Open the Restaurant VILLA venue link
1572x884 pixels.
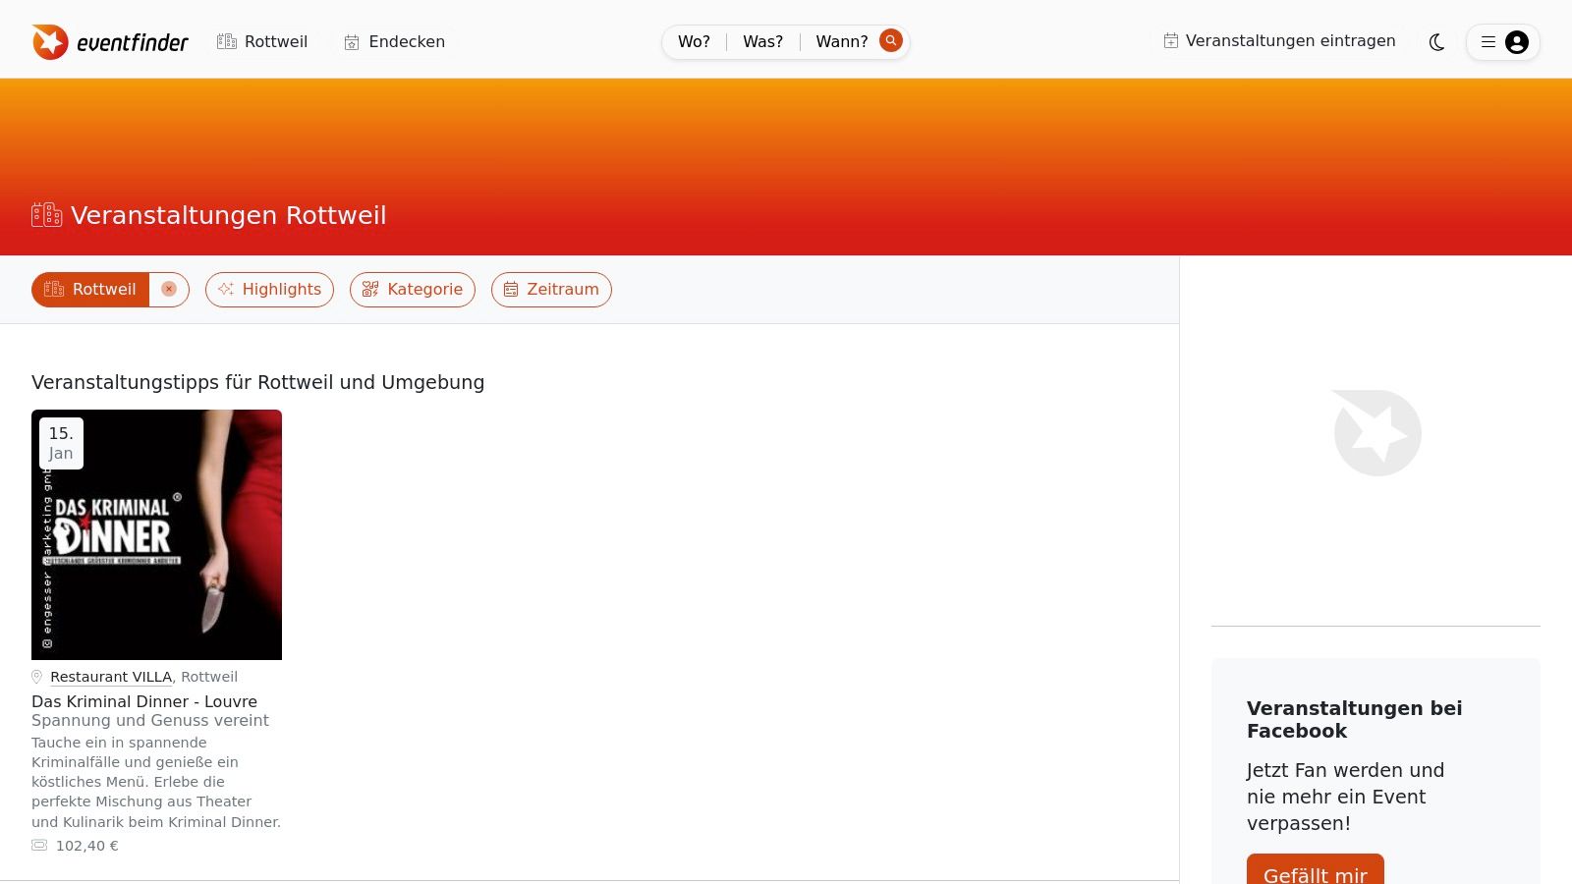[x=111, y=677]
